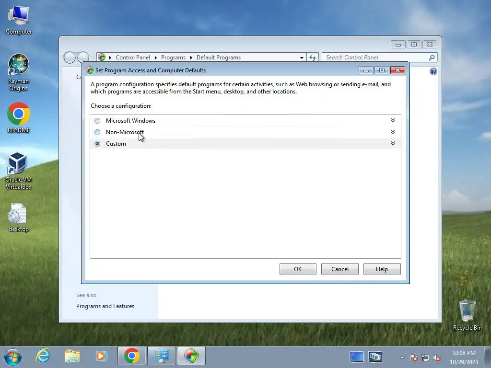Click the dialog title bar shield icon
The height and width of the screenshot is (368, 491).
[90, 70]
